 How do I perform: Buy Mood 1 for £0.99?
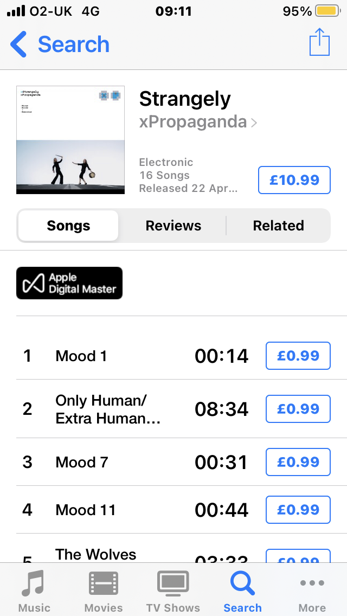pos(298,356)
